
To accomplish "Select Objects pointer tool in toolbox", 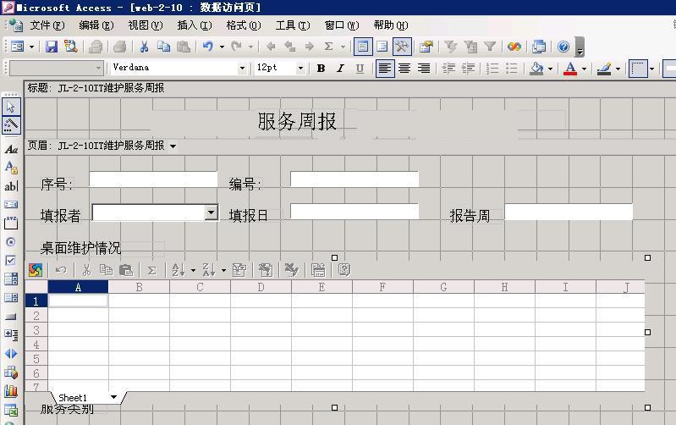I will (11, 107).
